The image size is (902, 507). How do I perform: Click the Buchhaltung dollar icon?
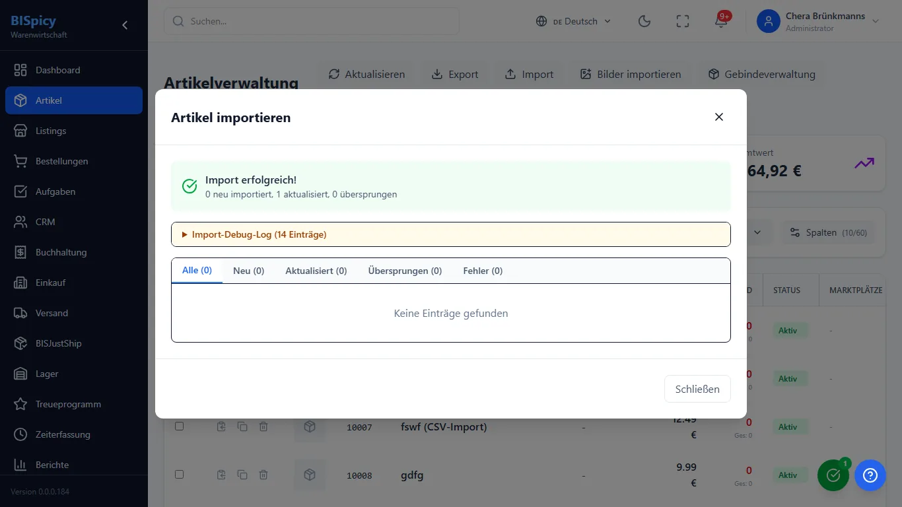coord(20,252)
